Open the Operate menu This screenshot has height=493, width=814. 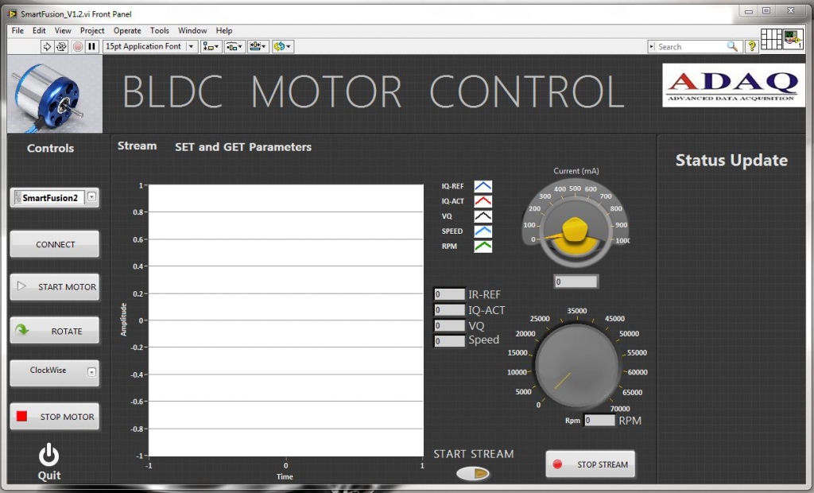tap(127, 30)
